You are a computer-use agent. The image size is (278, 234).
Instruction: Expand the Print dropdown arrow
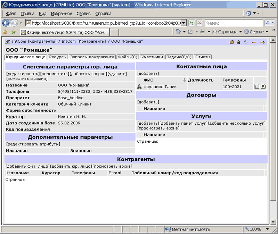[209, 32]
